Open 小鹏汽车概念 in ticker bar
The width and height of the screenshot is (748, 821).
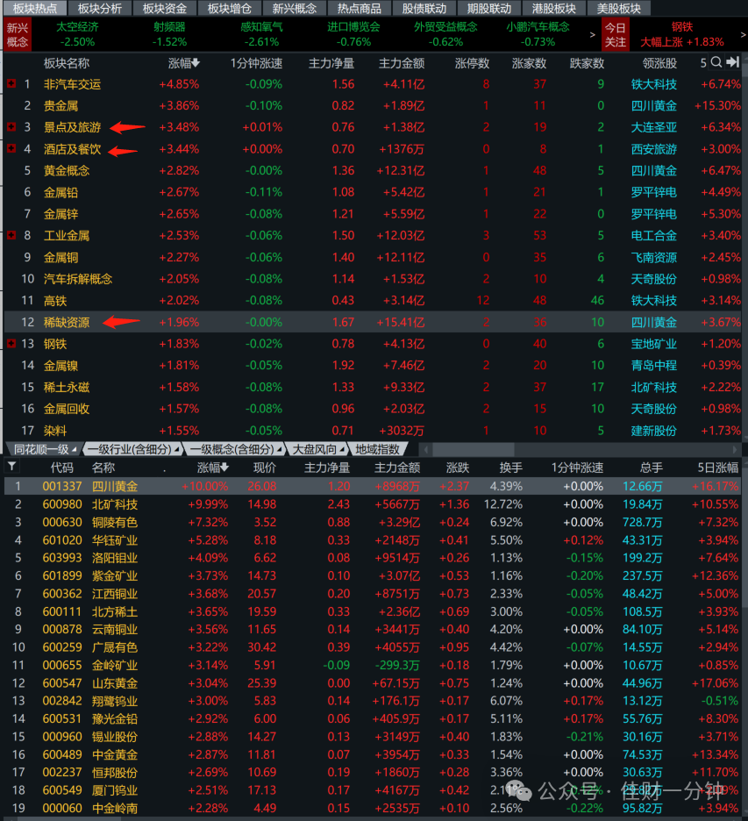[x=538, y=34]
